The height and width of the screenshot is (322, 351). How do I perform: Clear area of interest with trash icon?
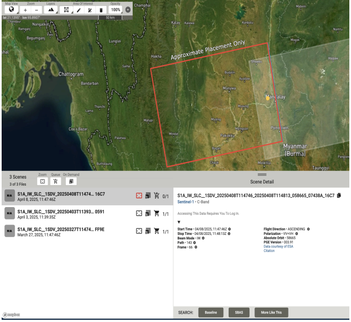click(101, 10)
